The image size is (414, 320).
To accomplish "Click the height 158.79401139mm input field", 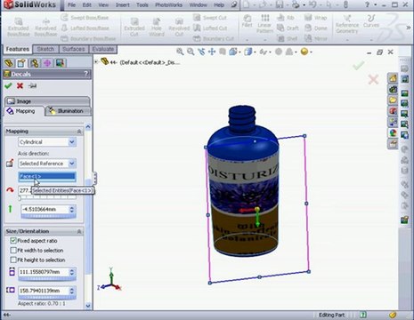I will (x=44, y=291).
